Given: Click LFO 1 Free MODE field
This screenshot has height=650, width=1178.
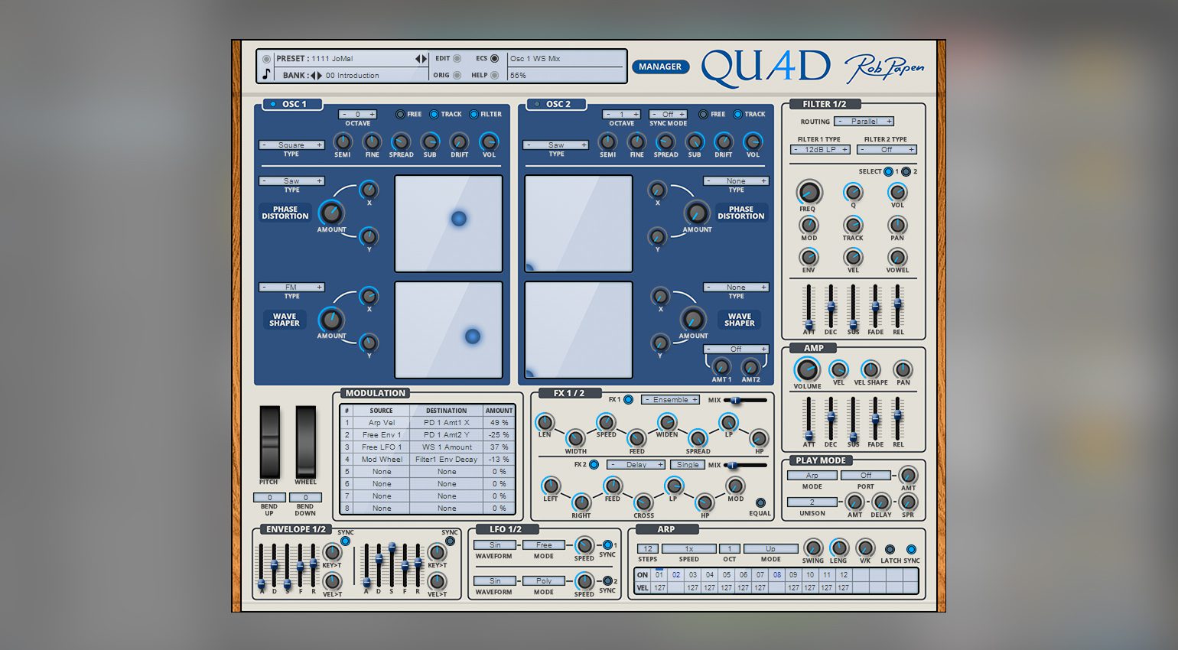Looking at the screenshot, I should click(x=544, y=545).
